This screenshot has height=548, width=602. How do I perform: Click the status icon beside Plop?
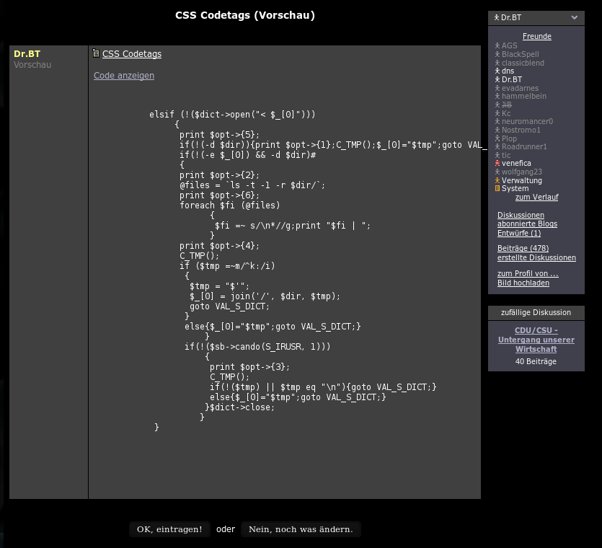497,138
